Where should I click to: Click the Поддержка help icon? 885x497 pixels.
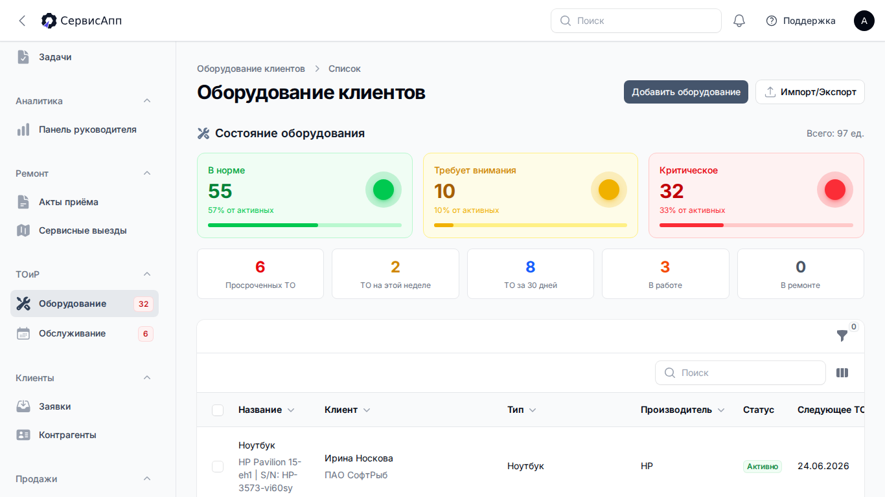coord(771,21)
